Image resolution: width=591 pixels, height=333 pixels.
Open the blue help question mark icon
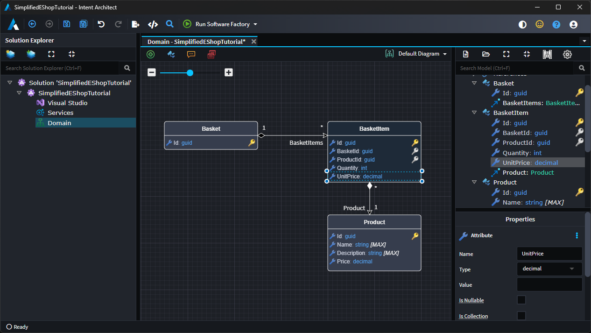(556, 24)
